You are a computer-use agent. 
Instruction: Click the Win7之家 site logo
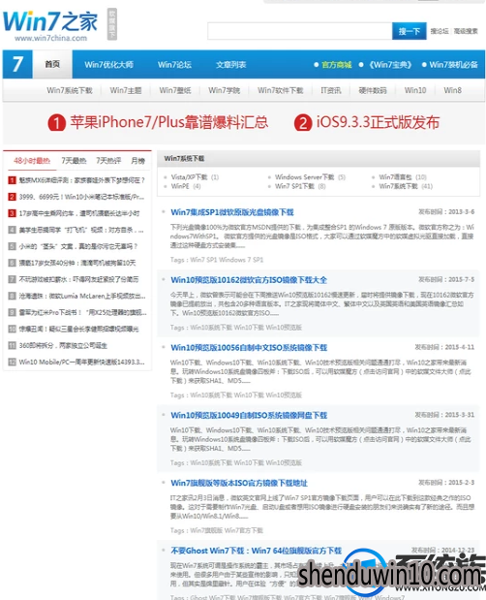click(x=49, y=22)
